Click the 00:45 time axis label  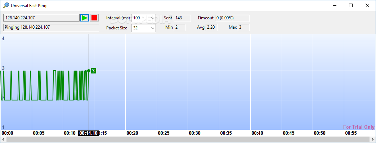[289, 133]
